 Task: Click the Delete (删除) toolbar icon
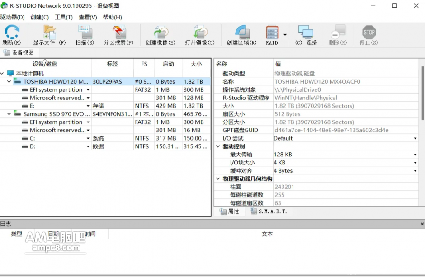click(338, 35)
